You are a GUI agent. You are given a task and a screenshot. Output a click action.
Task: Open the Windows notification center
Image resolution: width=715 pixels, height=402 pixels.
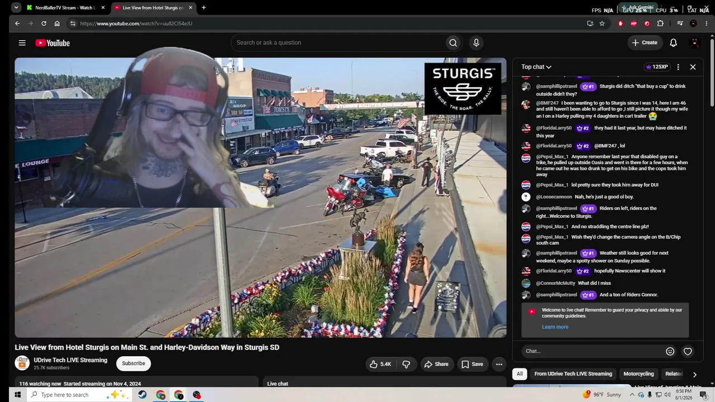point(703,395)
